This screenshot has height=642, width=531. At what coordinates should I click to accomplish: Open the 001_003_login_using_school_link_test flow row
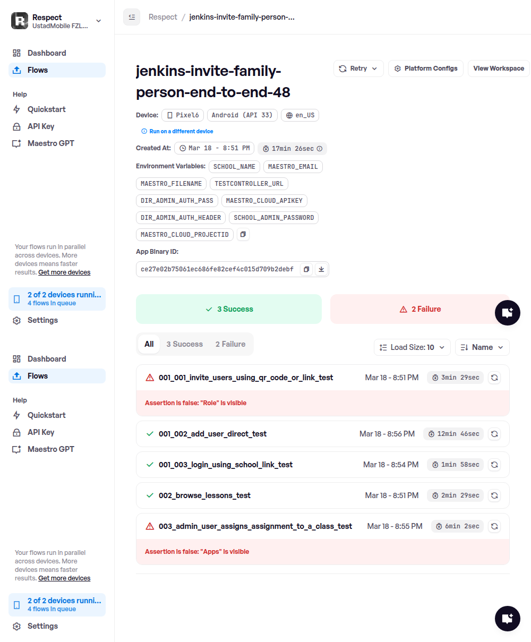tap(226, 465)
